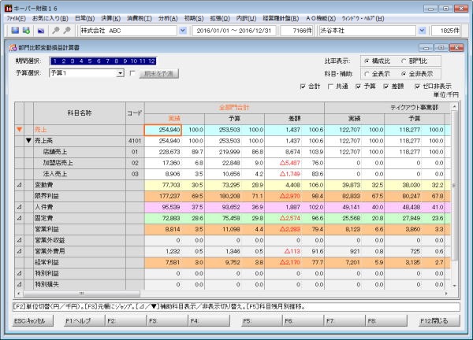
Task: Click the ESC:キャンセル button
Action: [32, 321]
